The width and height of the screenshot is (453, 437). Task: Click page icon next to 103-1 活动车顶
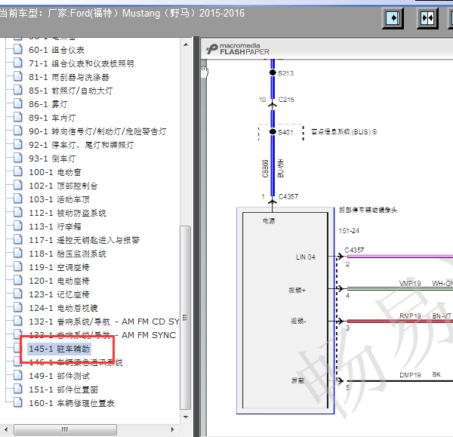pos(18,198)
